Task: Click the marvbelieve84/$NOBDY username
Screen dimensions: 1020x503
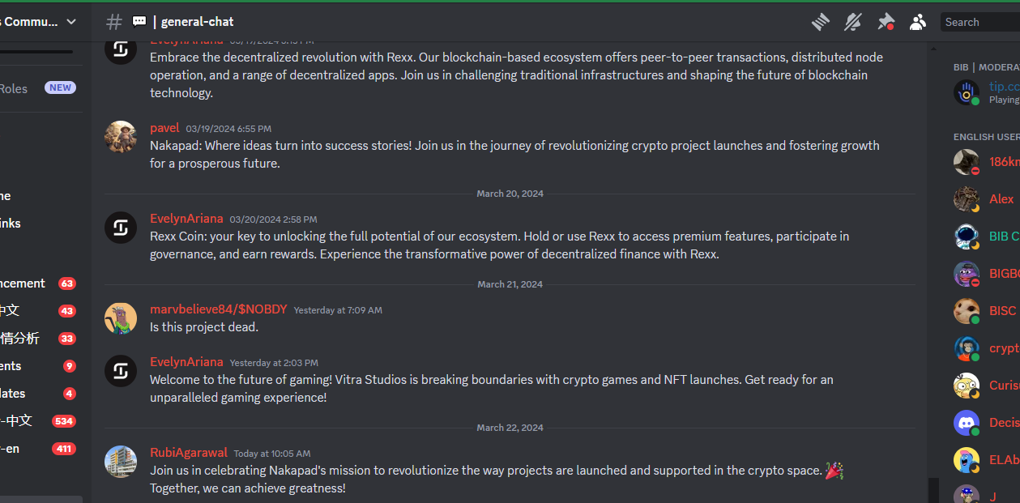Action: tap(219, 309)
